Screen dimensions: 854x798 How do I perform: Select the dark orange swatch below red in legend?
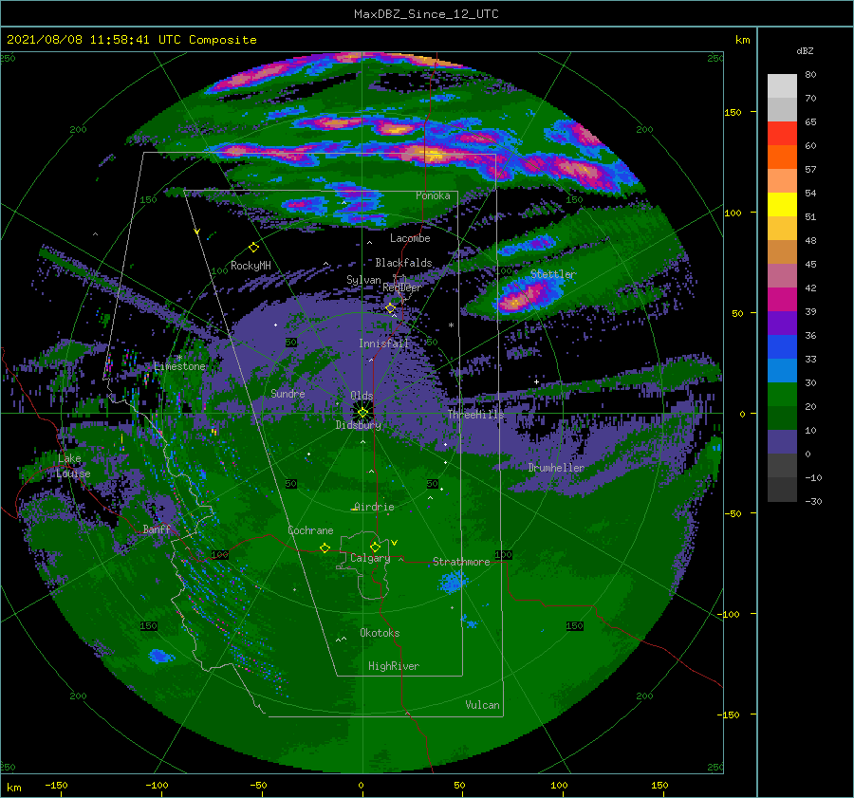(x=782, y=158)
